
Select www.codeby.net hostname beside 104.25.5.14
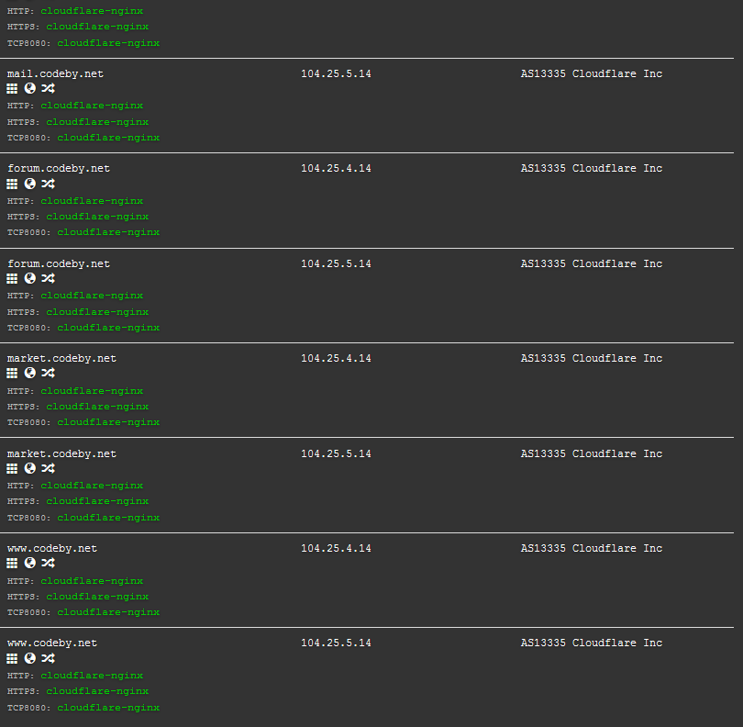(x=52, y=643)
